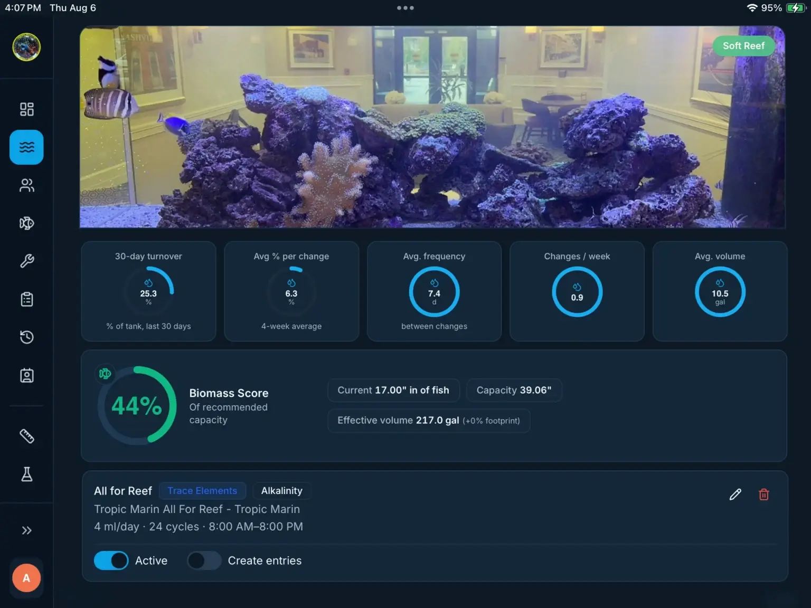The width and height of the screenshot is (811, 608).
Task: Delete All for Reef with trash icon
Action: (763, 495)
